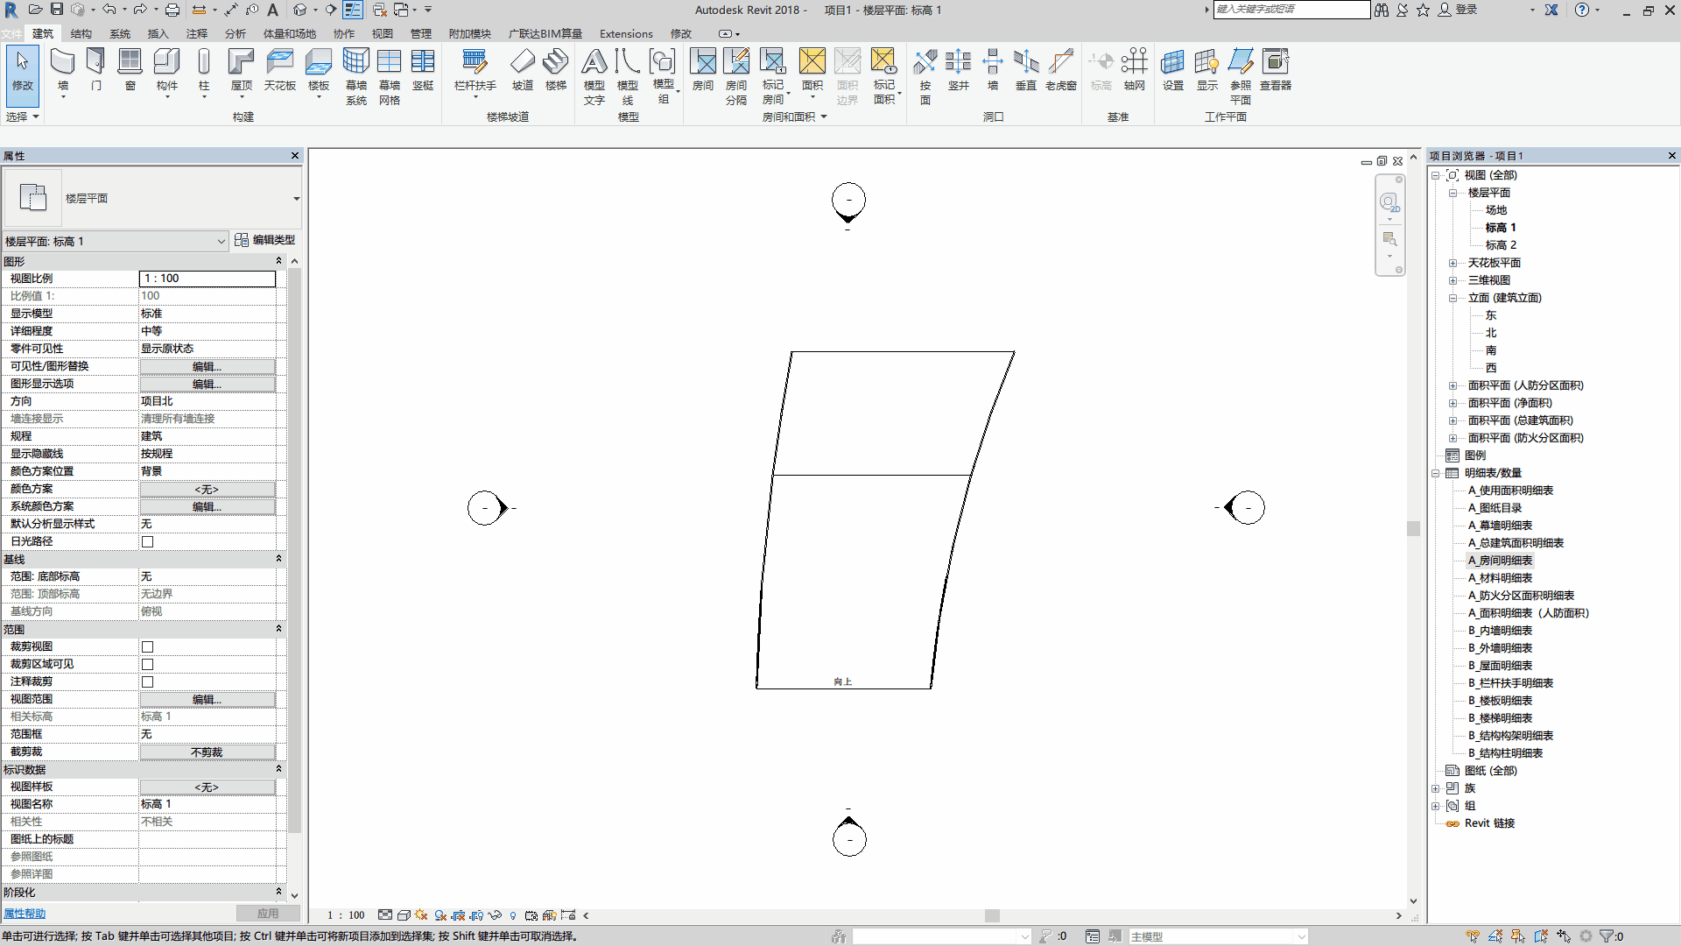This screenshot has width=1681, height=946.
Task: Expand the 天花板平面 tree node
Action: [1452, 263]
